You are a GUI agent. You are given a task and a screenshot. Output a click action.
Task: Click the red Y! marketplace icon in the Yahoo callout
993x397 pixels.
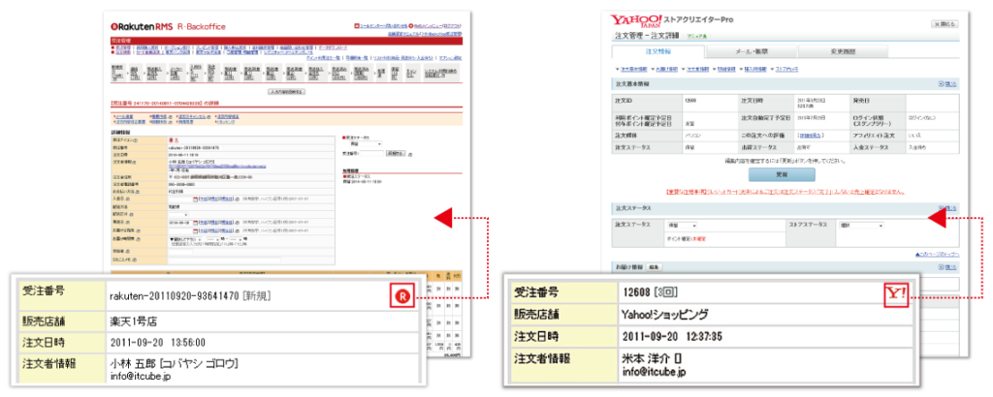tap(896, 294)
